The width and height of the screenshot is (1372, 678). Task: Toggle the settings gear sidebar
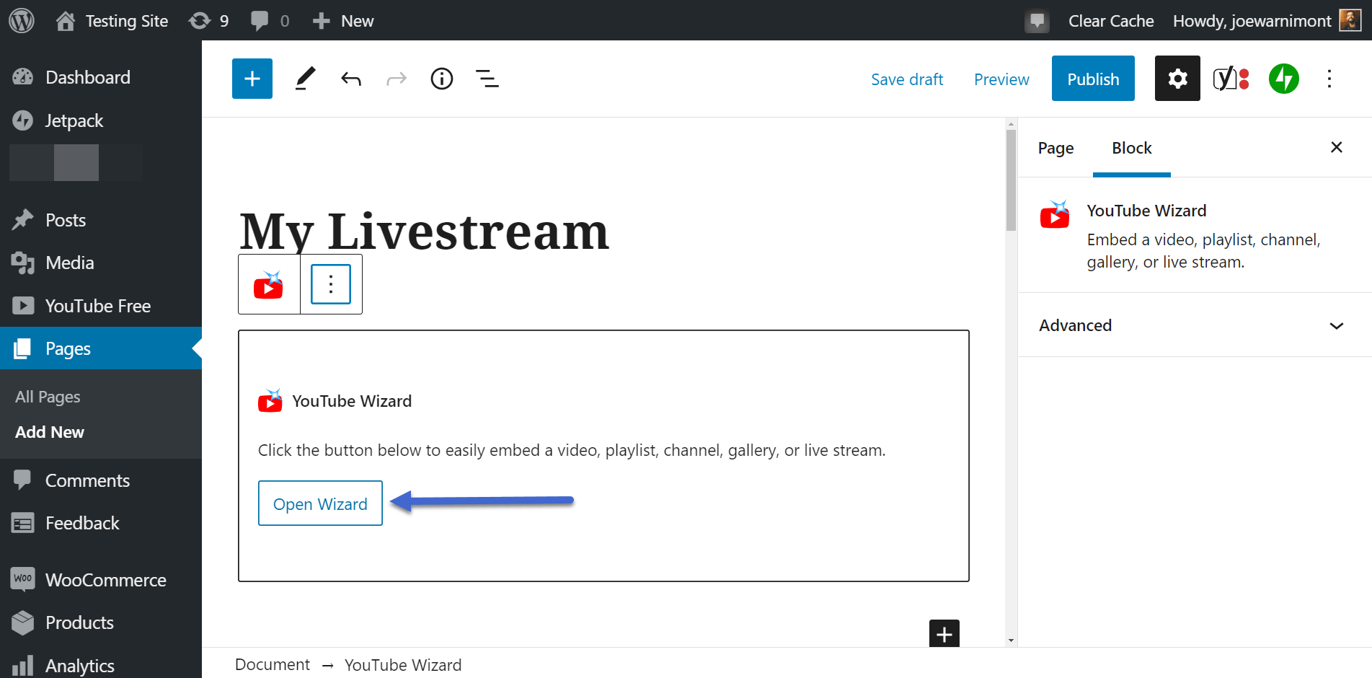[x=1177, y=78]
